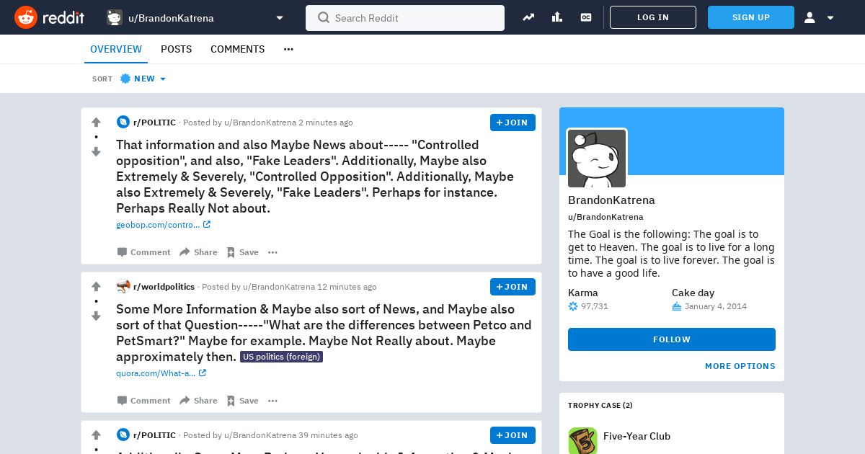Click the avatar icon in the top navigation
Viewport: 865px width, 454px height.
click(115, 17)
